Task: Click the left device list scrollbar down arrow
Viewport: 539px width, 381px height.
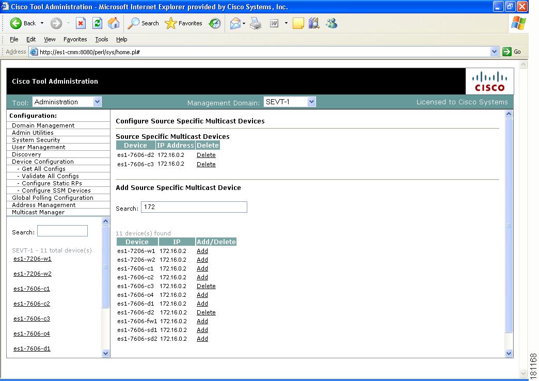Action: [105, 353]
